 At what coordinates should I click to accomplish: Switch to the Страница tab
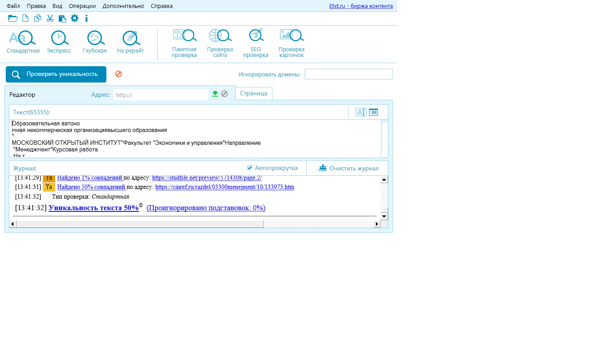point(253,94)
